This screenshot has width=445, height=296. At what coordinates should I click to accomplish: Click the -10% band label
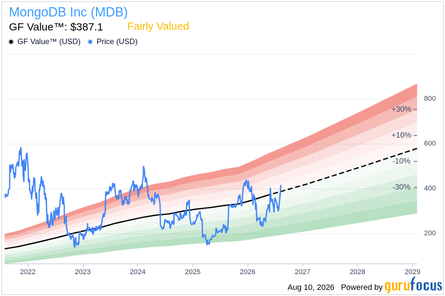[401, 161]
